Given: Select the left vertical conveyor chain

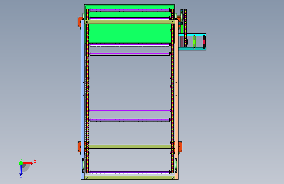Looking at the screenshot, I should click(x=87, y=91).
